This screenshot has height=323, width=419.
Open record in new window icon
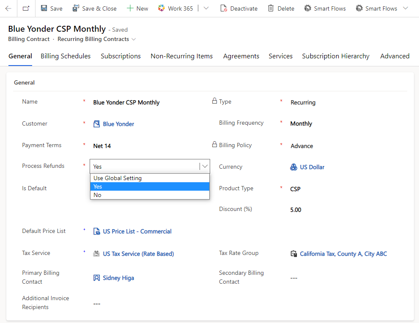point(26,8)
